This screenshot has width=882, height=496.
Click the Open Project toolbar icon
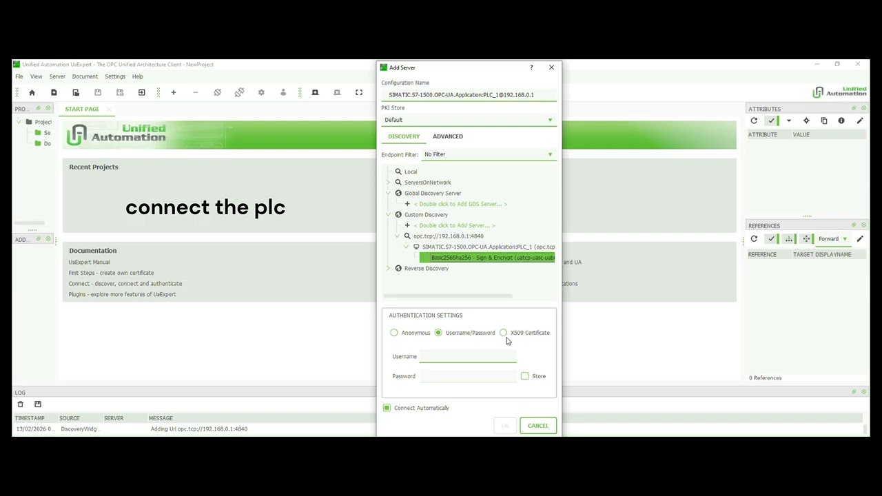tap(76, 92)
